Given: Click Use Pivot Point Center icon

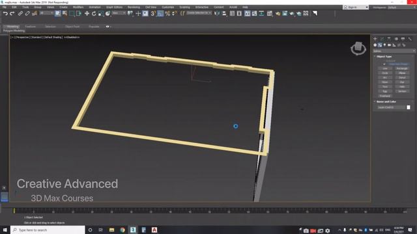Looking at the screenshot, I should coord(130,14).
